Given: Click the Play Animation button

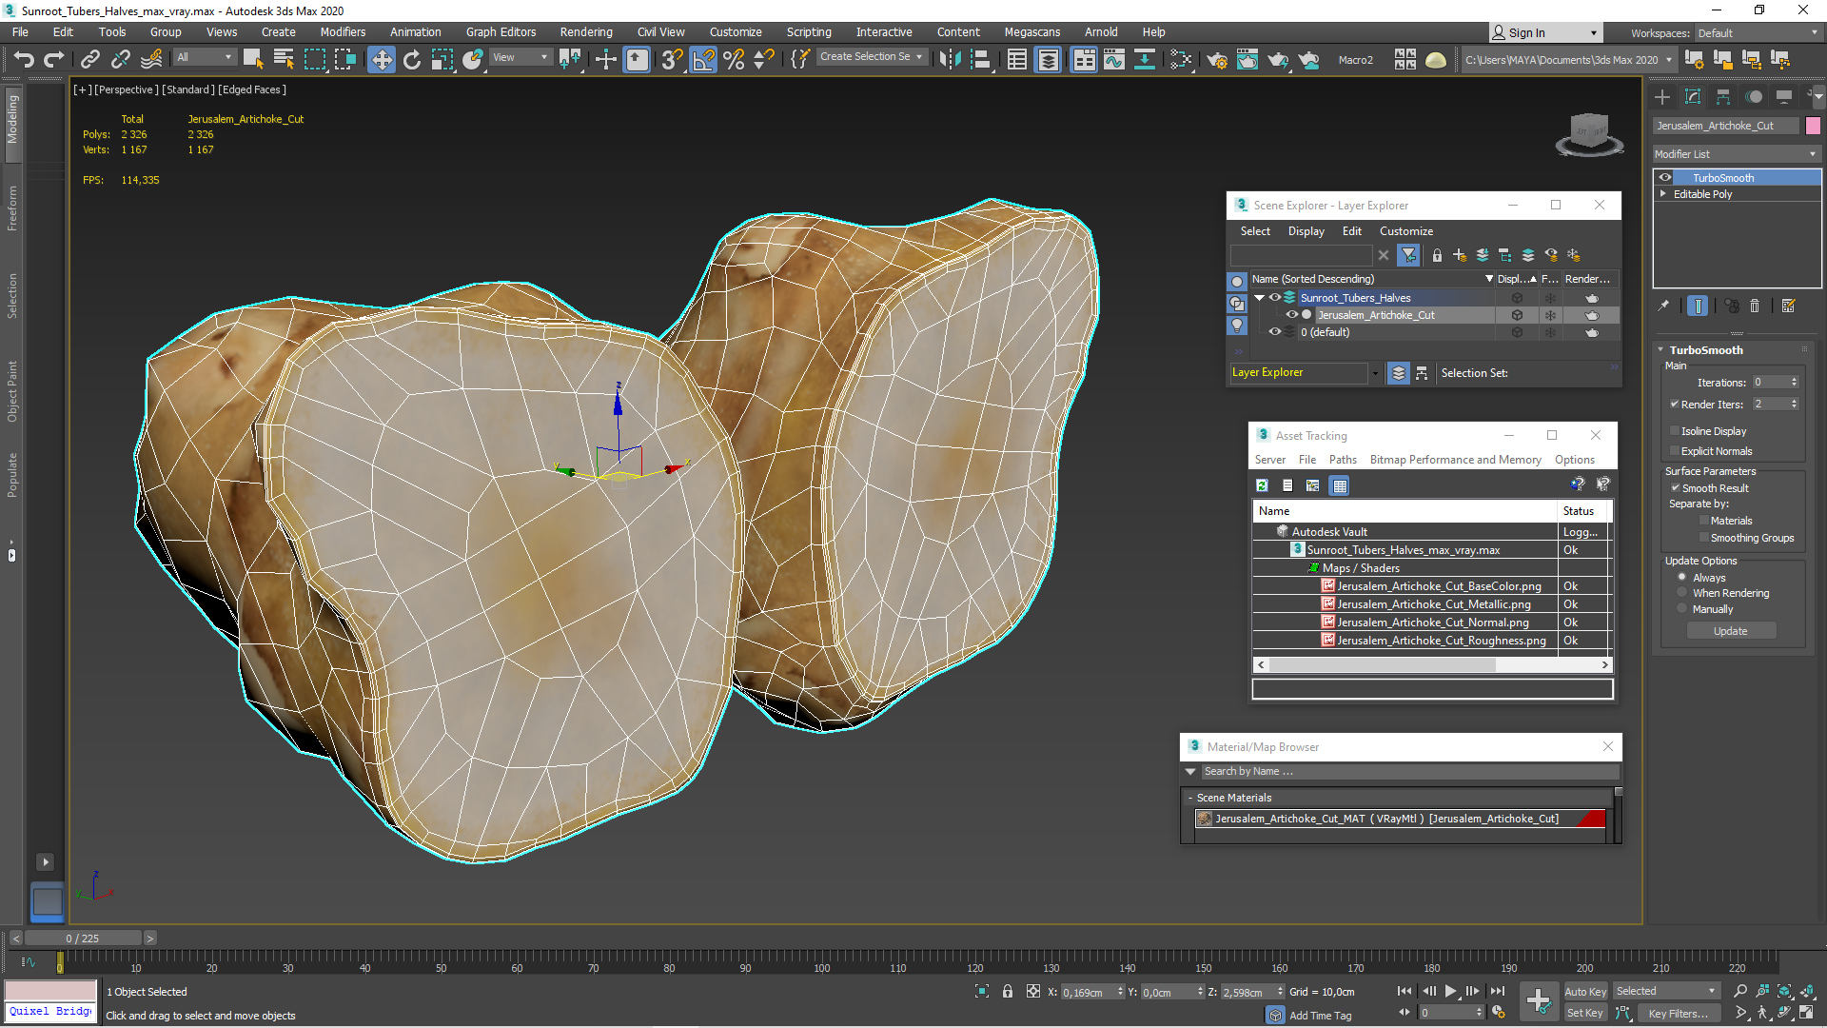Looking at the screenshot, I should coord(1451,992).
